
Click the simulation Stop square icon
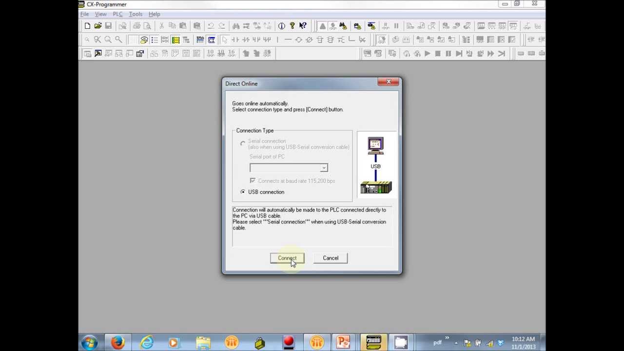click(x=438, y=54)
